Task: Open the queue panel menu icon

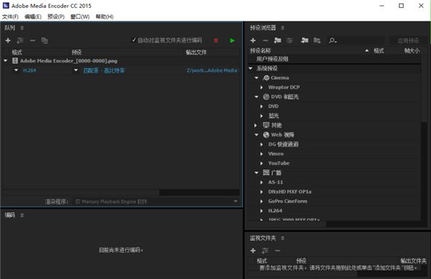Action: click(x=22, y=28)
